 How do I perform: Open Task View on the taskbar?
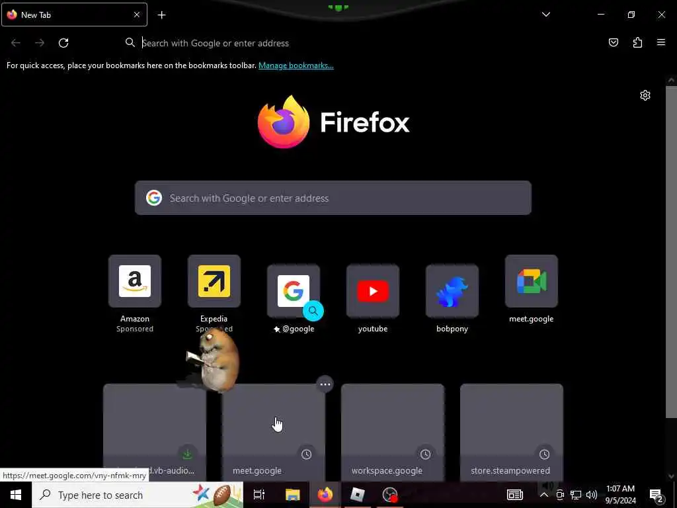(x=259, y=495)
